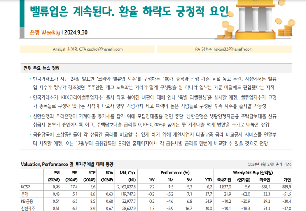This screenshot has width=306, height=211.
Task: Click the '신한지주' row label
Action: (x=28, y=209)
